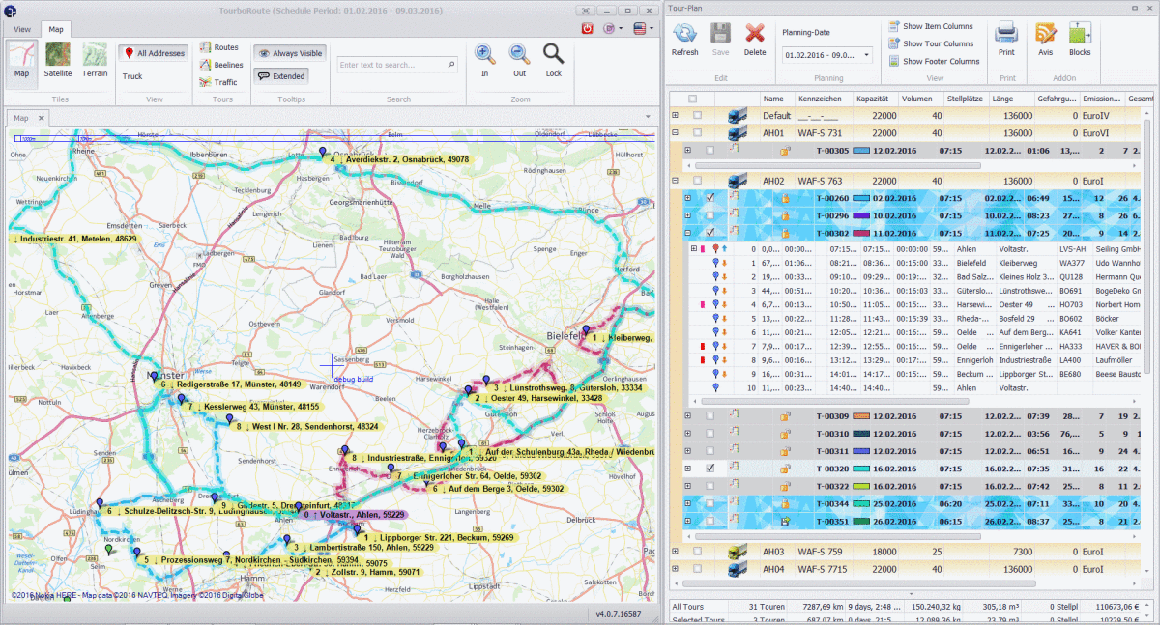This screenshot has width=1160, height=625.
Task: Uncheck tour T-00320 checkbox
Action: point(710,469)
